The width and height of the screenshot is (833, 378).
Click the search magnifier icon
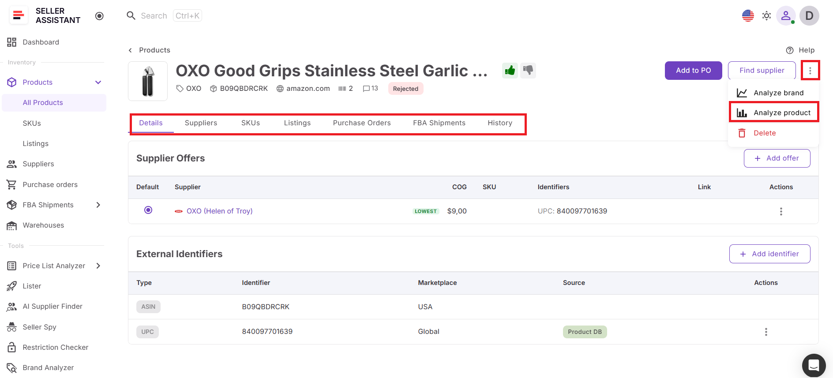click(x=131, y=16)
